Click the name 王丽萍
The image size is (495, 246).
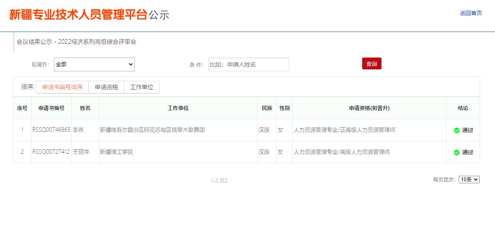click(x=81, y=152)
